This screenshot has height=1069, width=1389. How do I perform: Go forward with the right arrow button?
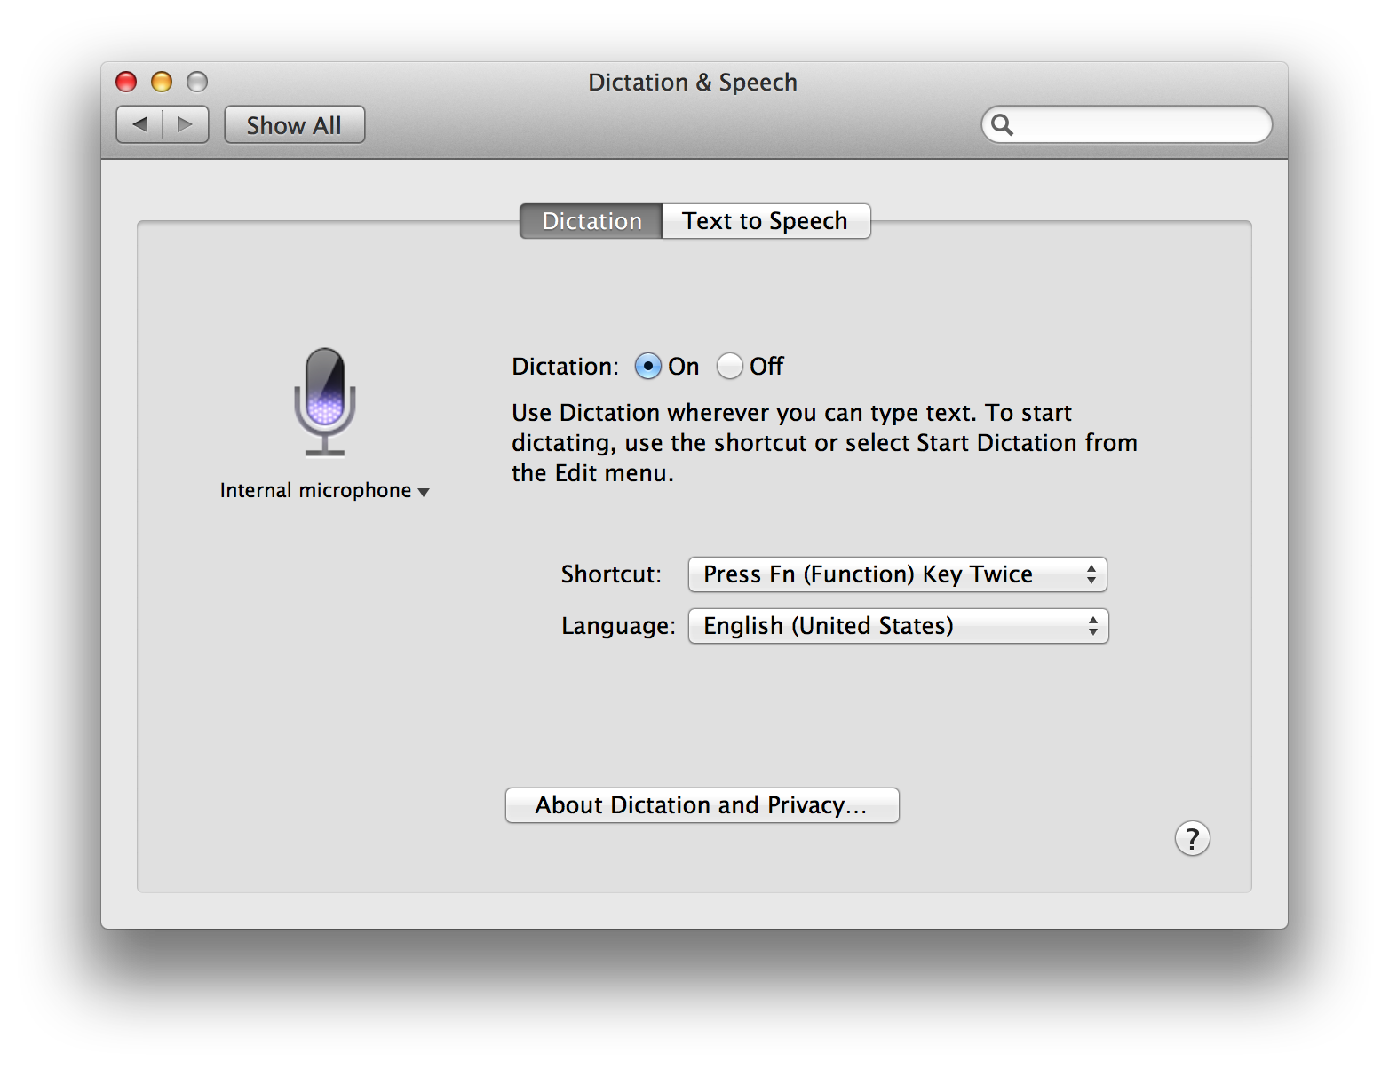(x=186, y=124)
